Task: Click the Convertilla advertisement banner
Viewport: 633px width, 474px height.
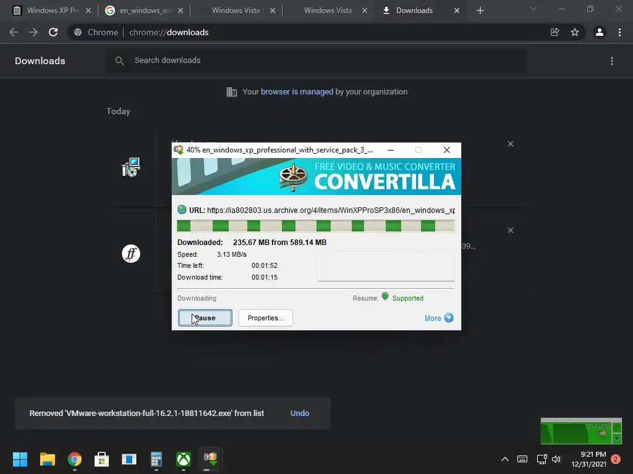Action: 316,177
